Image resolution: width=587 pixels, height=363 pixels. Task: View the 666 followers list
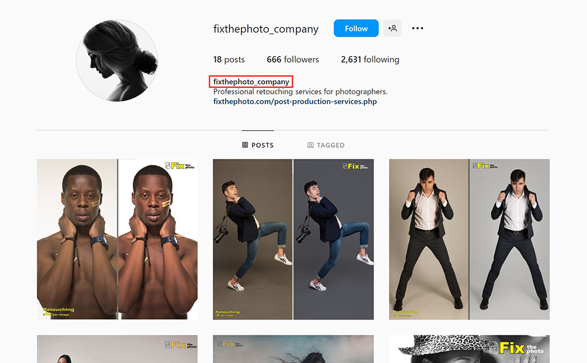(293, 59)
